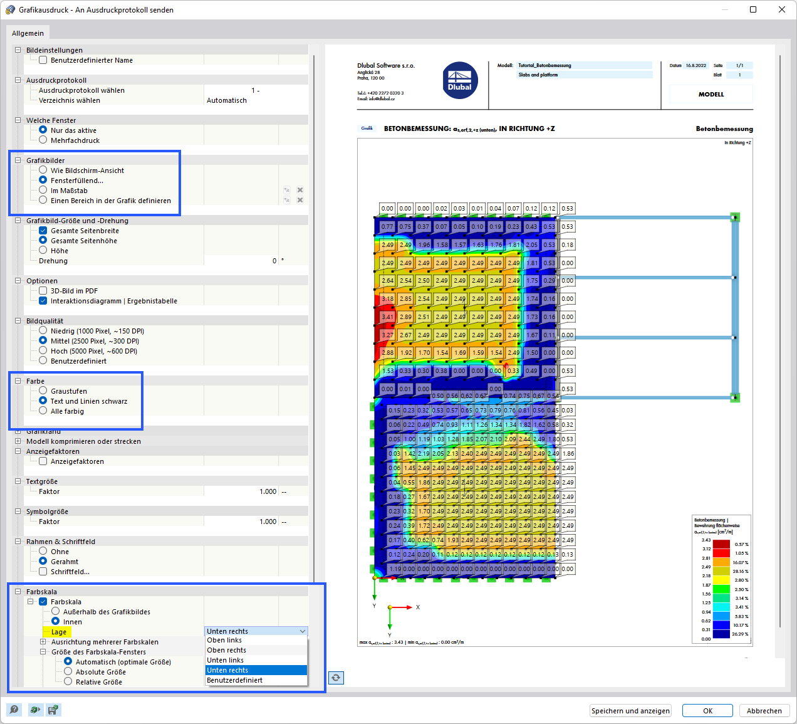Click the Verzeichnis wählen Automatisch field

tap(256, 100)
